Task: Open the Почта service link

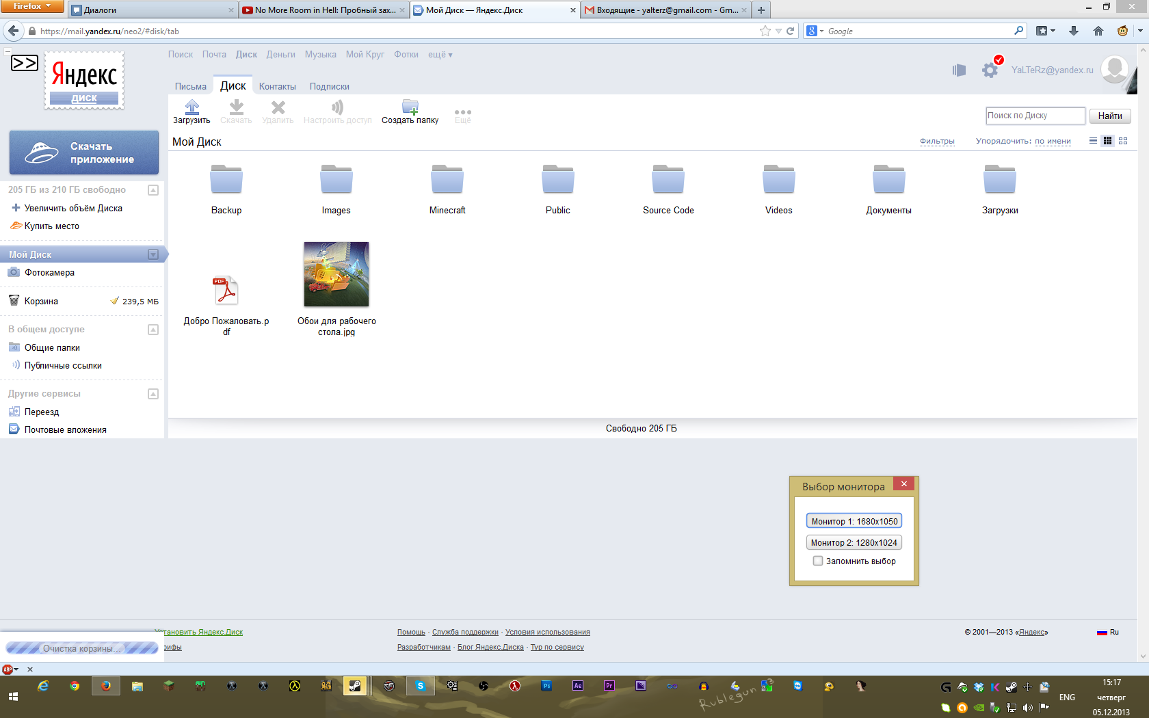Action: click(214, 55)
